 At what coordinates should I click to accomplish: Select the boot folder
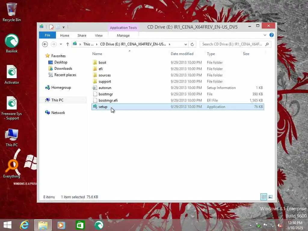pyautogui.click(x=177, y=63)
